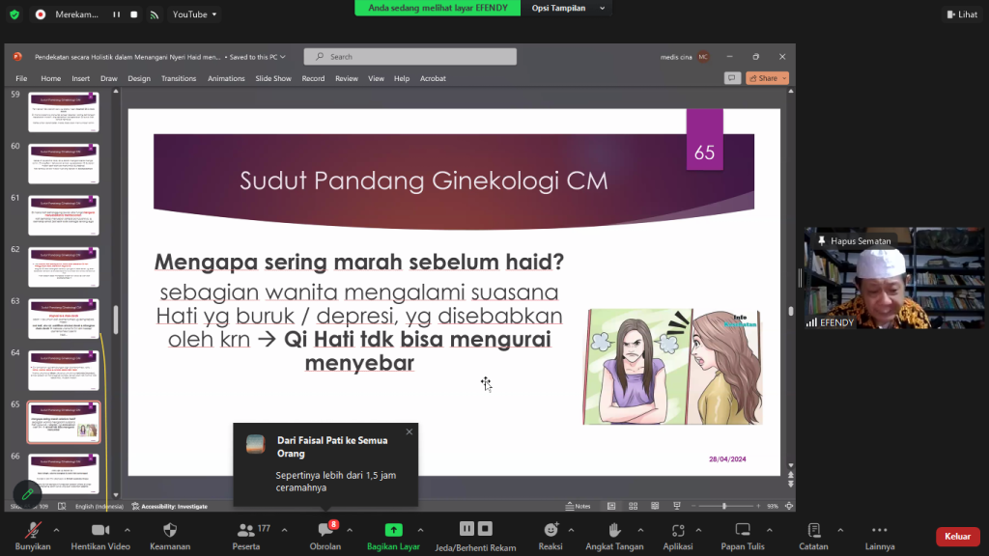This screenshot has width=989, height=556.
Task: Pause recording from top-left indicator
Action: point(117,14)
